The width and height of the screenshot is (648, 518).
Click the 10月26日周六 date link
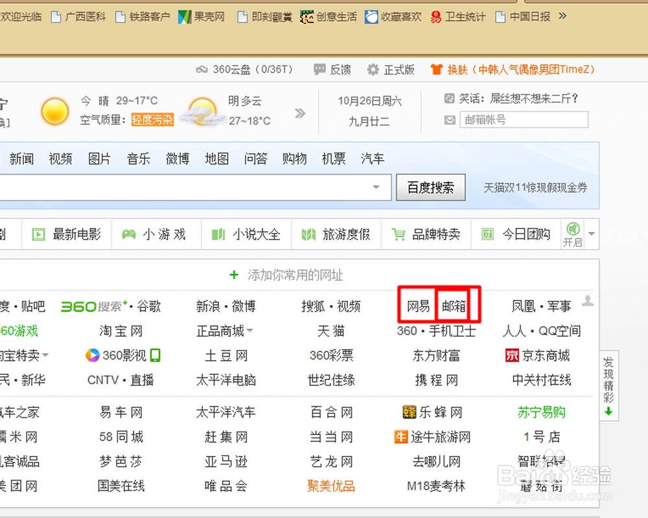pyautogui.click(x=369, y=101)
